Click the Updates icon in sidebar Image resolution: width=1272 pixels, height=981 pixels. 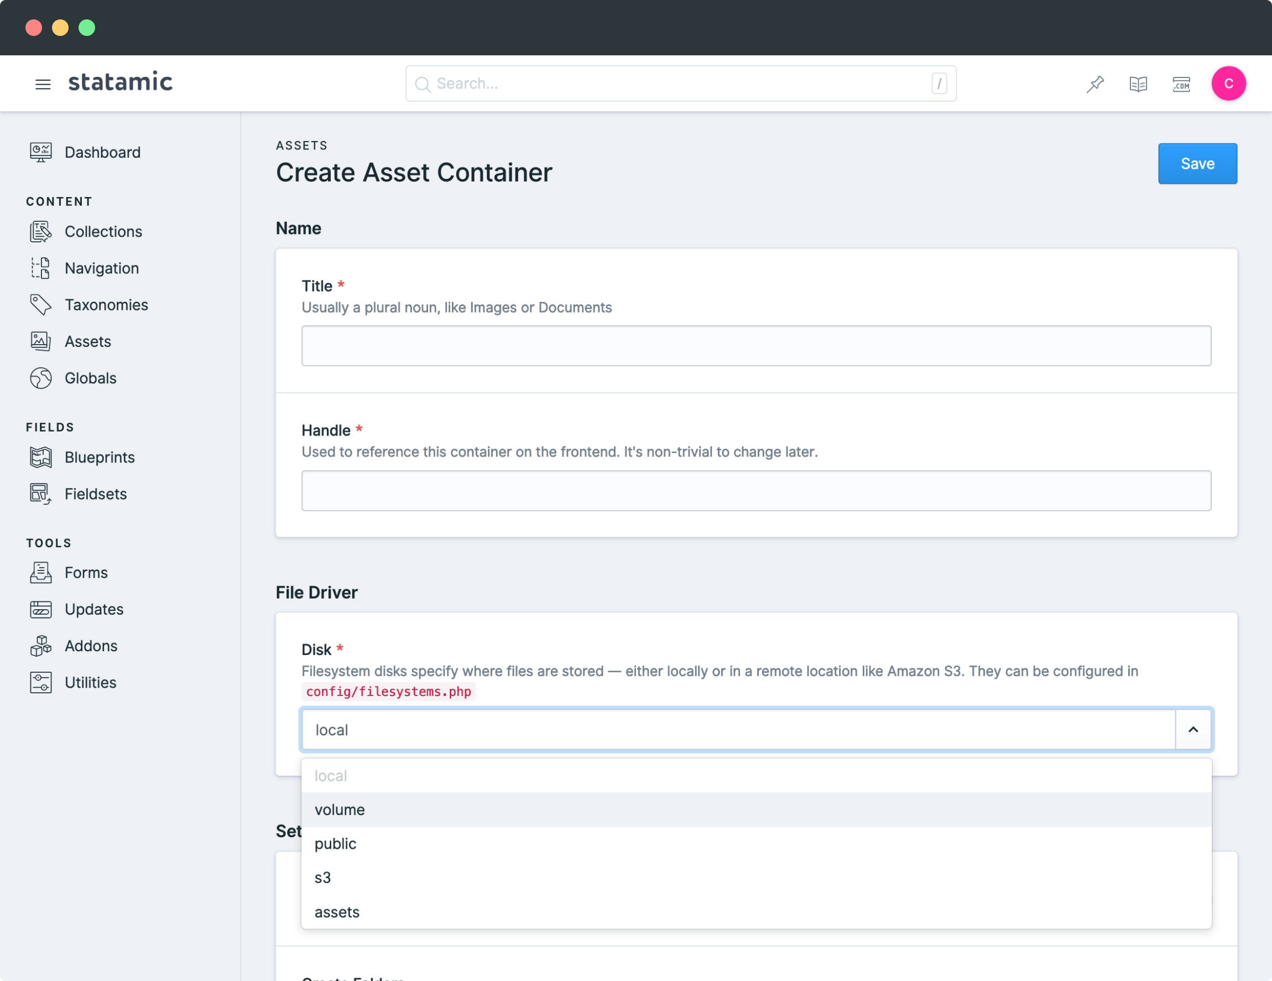pyautogui.click(x=41, y=609)
